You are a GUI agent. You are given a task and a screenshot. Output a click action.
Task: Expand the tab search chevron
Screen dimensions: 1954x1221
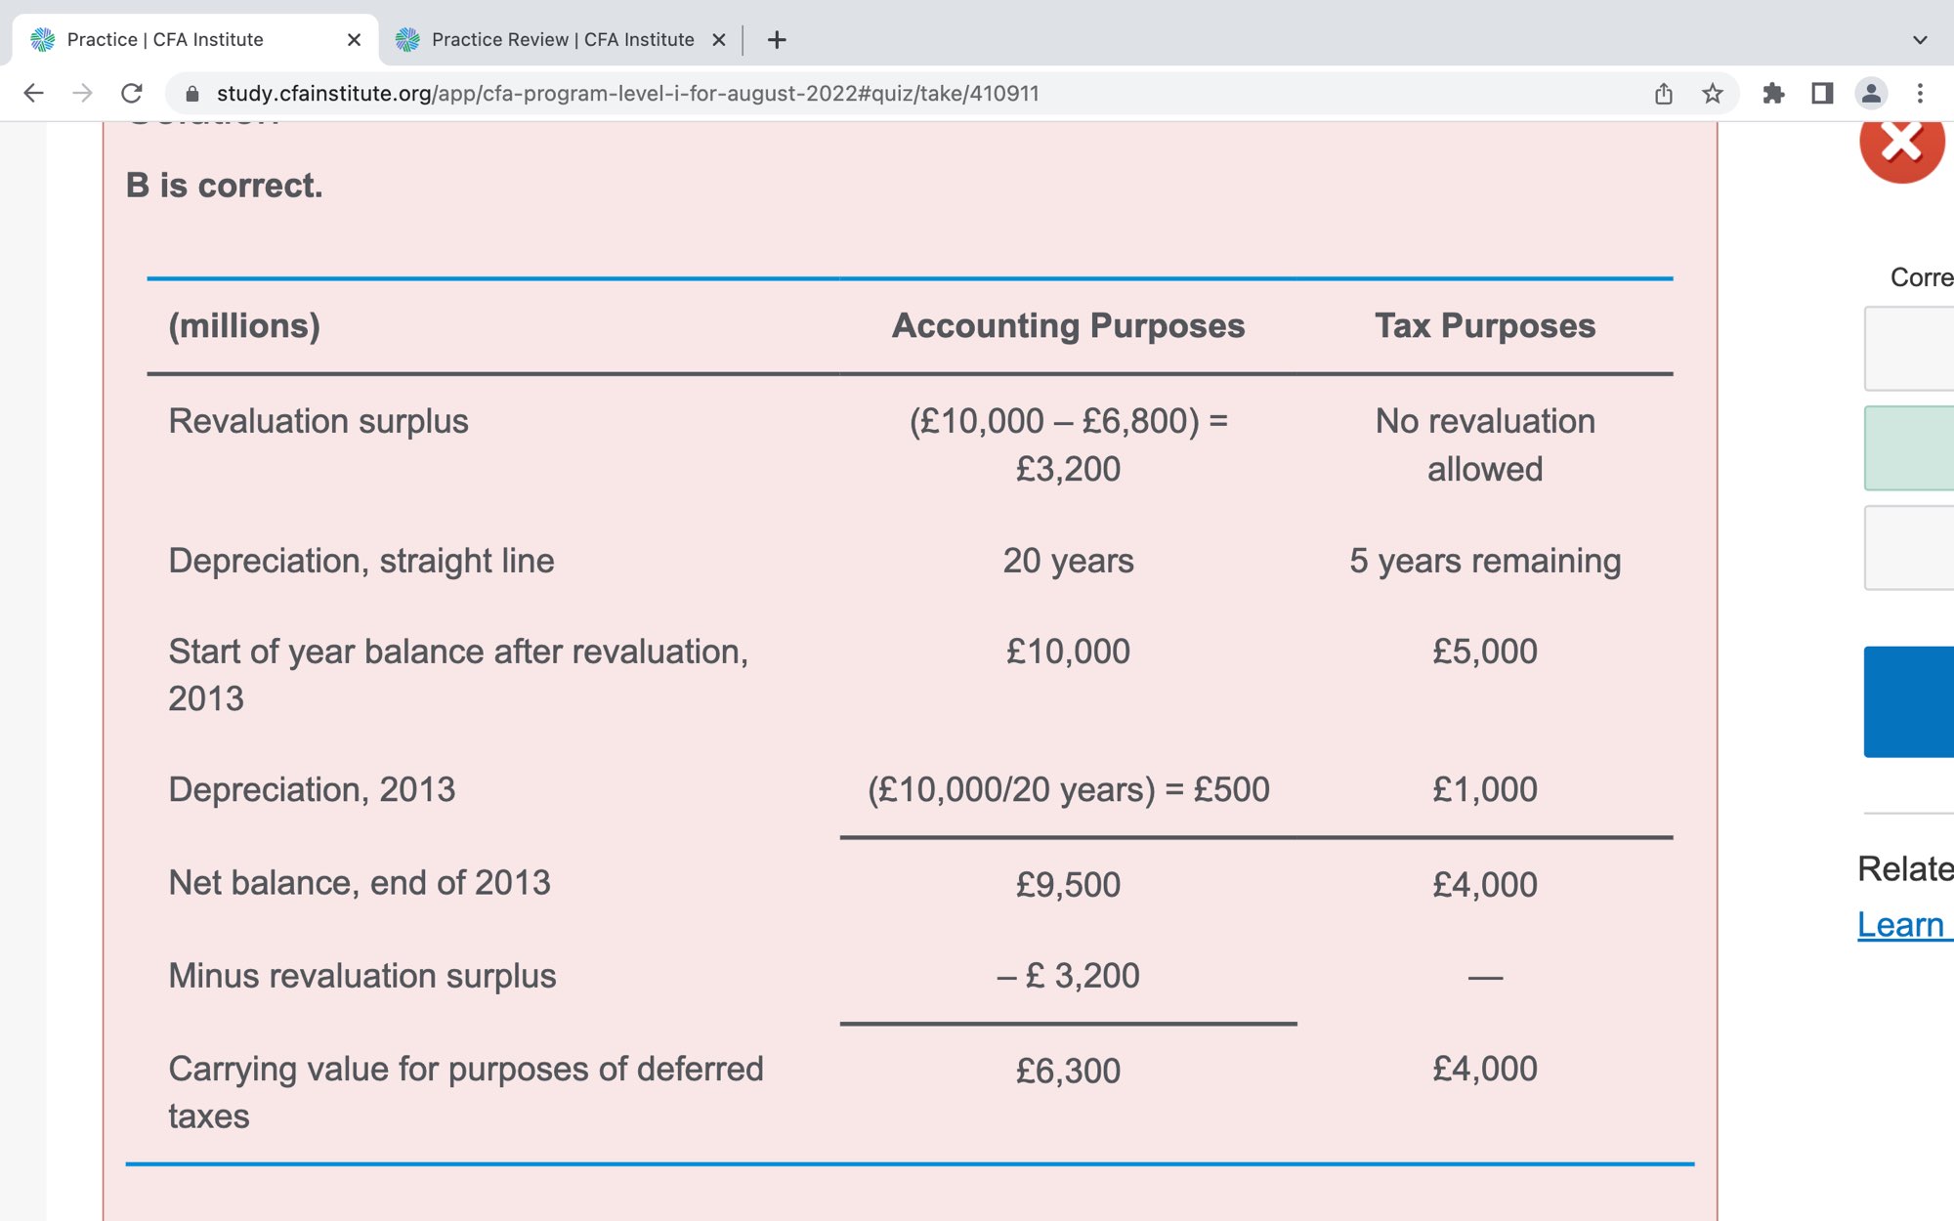(x=1920, y=40)
